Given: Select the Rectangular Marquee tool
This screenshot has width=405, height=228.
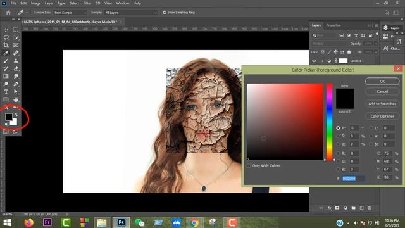Looking at the screenshot, I should (16, 30).
